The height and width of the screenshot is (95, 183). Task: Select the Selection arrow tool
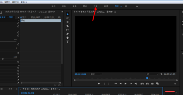click(67, 14)
